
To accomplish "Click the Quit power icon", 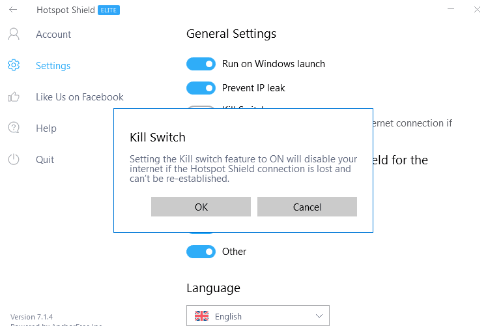I will [x=14, y=159].
